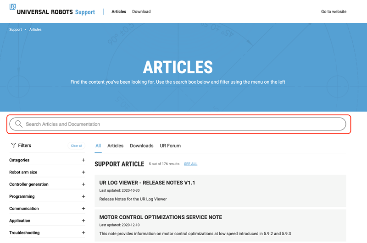Click the SEE ALL link
Image resolution: width=367 pixels, height=243 pixels.
190,164
